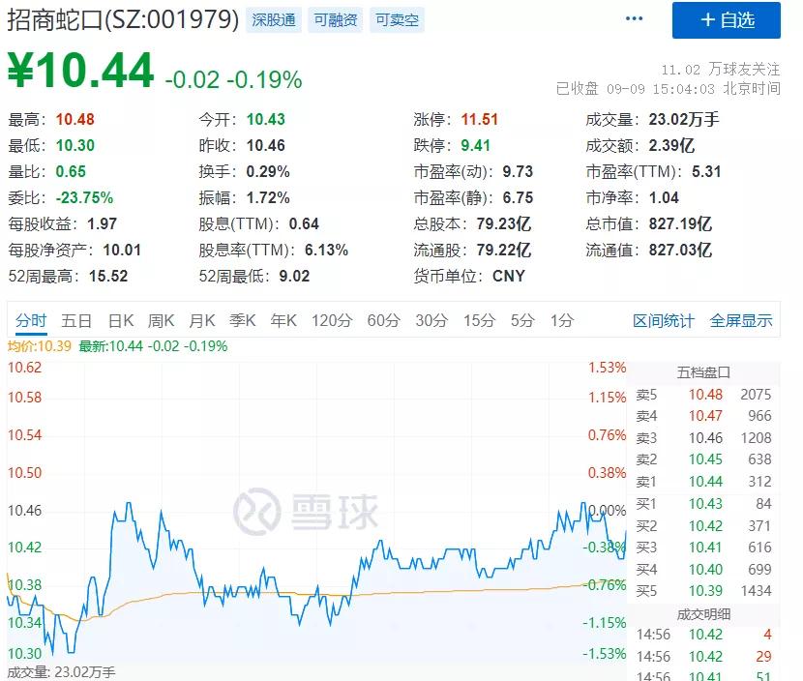Click the 1.53% percent axis label
Image resolution: width=803 pixels, height=681 pixels.
[x=607, y=368]
